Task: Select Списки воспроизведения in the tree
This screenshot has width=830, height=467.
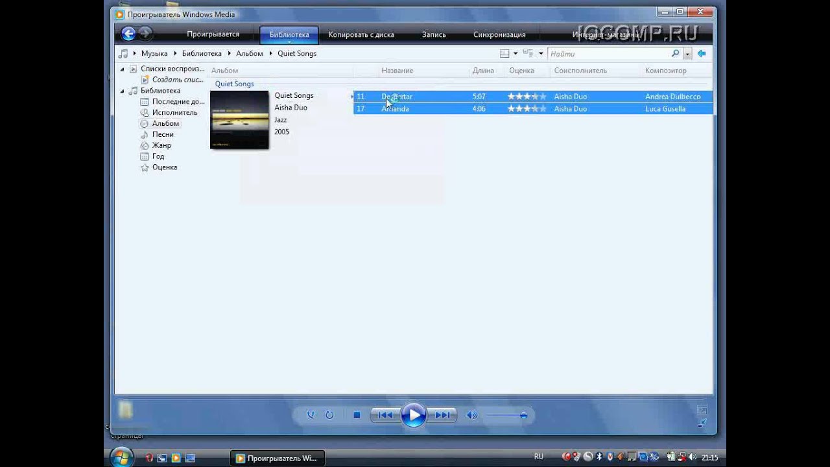Action: click(172, 69)
